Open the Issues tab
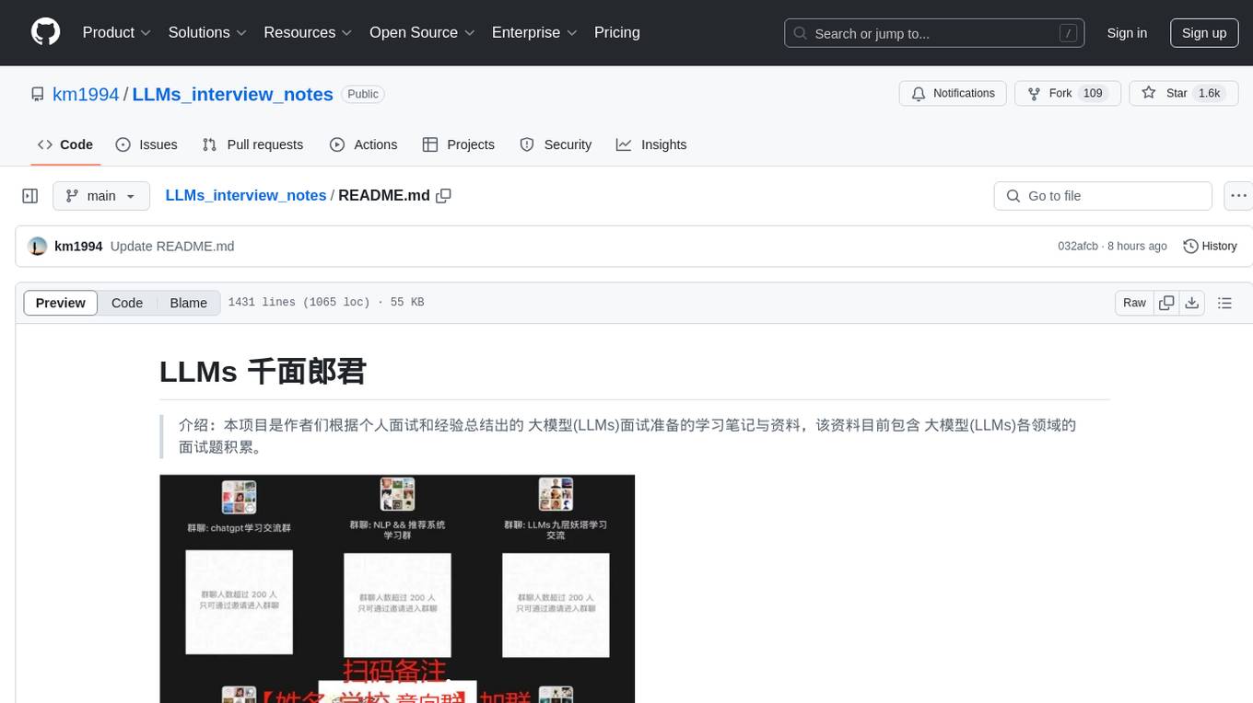1253x703 pixels. tap(146, 144)
